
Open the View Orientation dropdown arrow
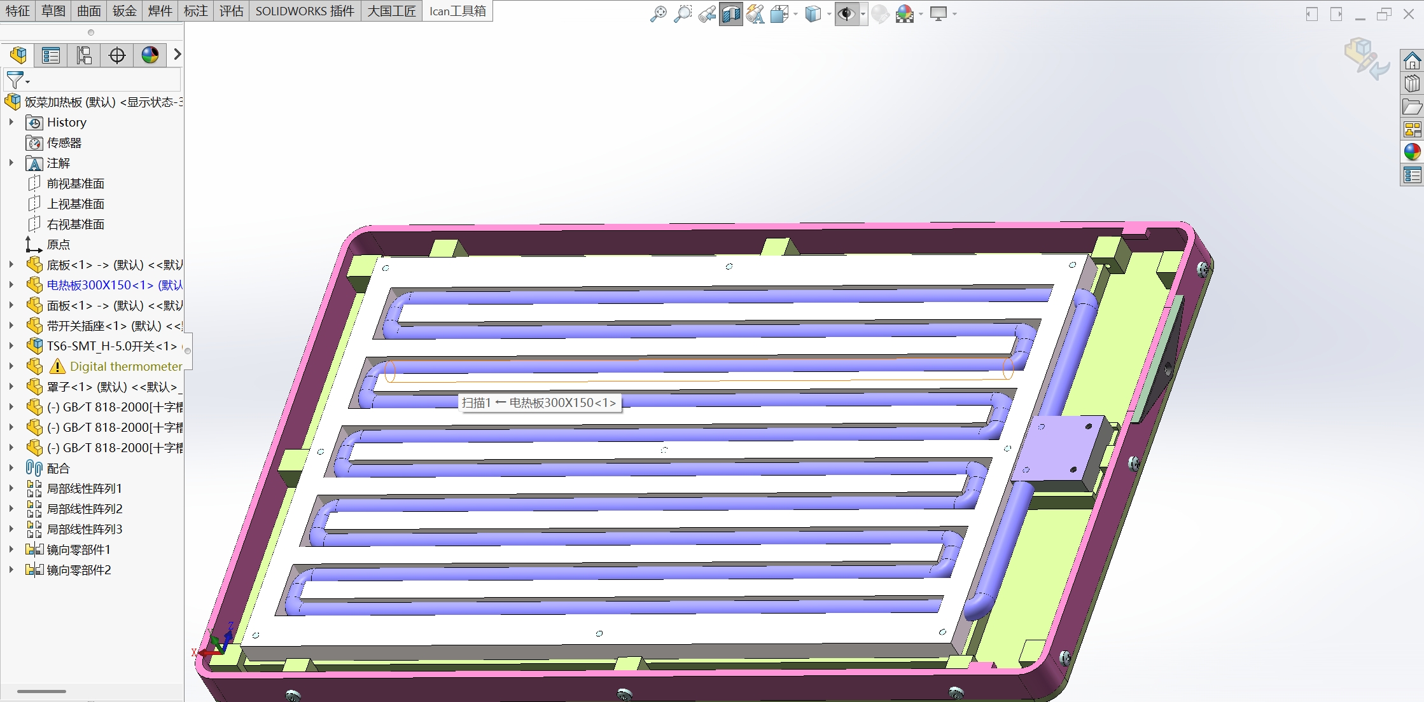tap(795, 14)
